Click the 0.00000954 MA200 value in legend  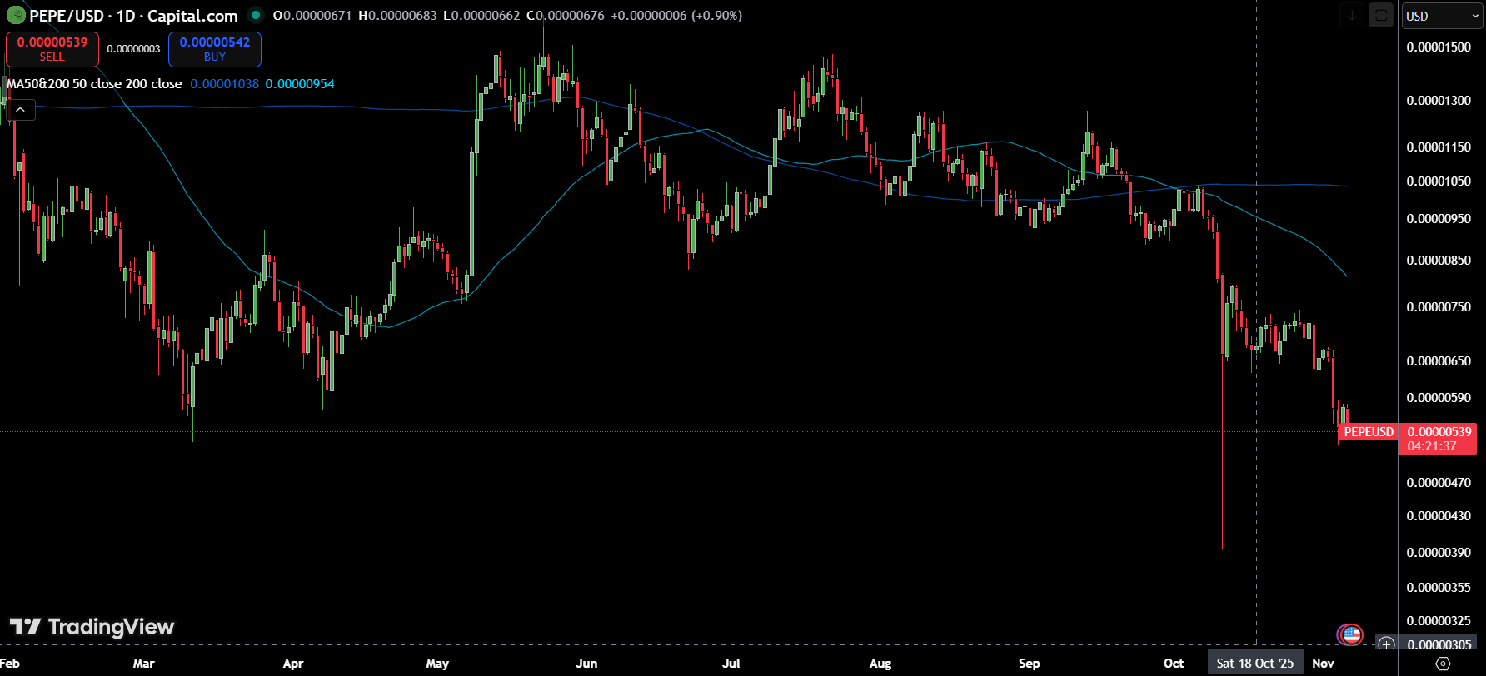(300, 84)
